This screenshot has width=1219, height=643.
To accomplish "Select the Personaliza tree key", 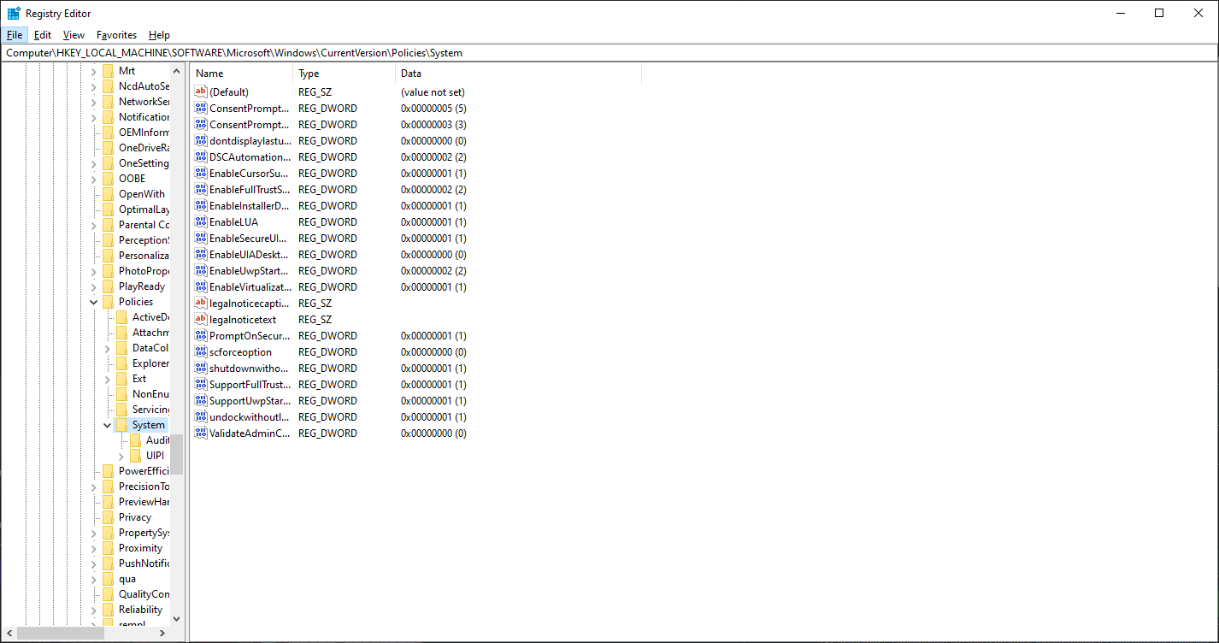I will coord(144,256).
